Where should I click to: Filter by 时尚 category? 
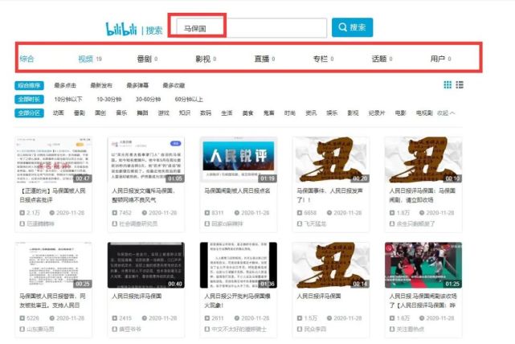289,113
